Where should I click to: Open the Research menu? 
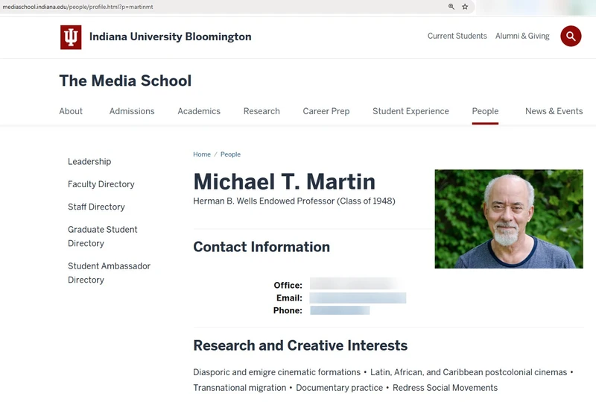coord(261,111)
